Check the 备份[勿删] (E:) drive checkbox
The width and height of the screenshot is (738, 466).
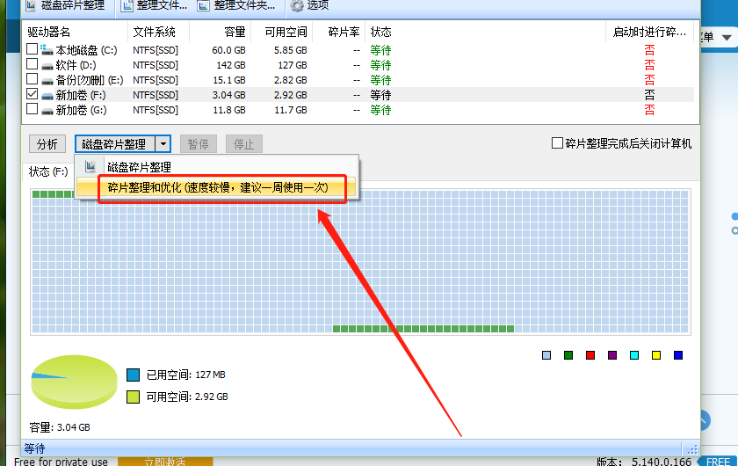pyautogui.click(x=32, y=79)
